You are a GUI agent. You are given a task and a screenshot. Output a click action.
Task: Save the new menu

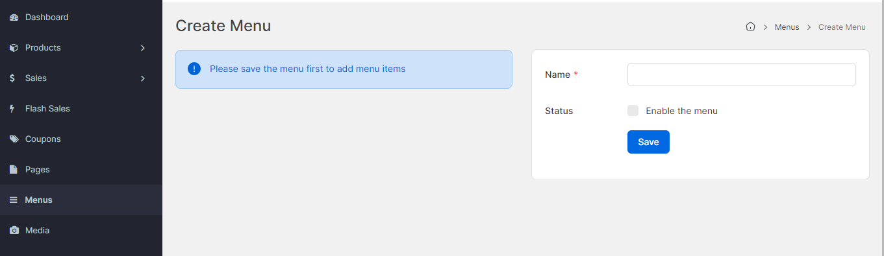(x=648, y=142)
